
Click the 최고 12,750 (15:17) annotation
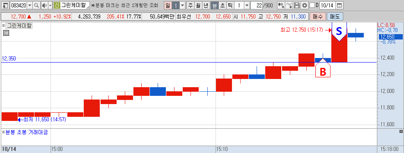(x=301, y=30)
